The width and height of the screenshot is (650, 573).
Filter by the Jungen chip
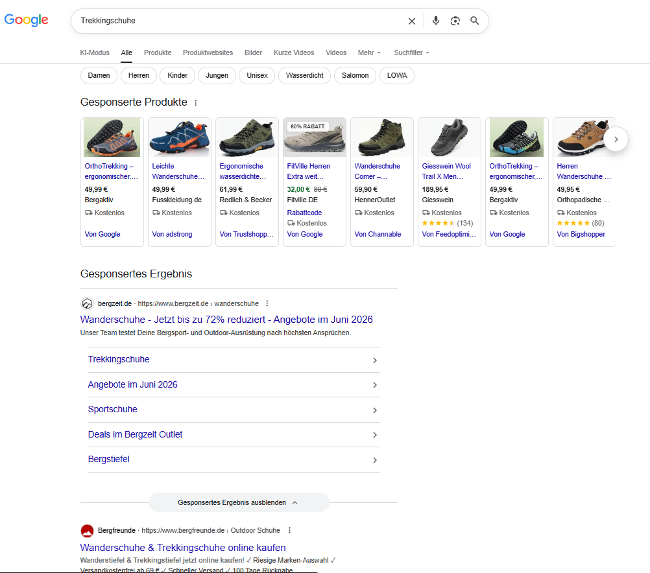click(x=217, y=75)
